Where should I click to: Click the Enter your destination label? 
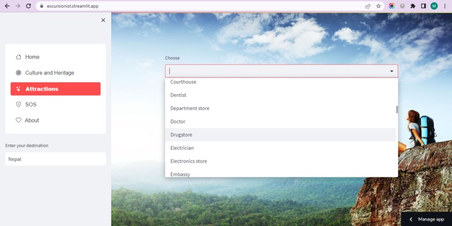click(27, 145)
